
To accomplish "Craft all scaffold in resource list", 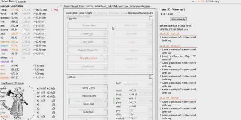I will [x=53, y=116].
